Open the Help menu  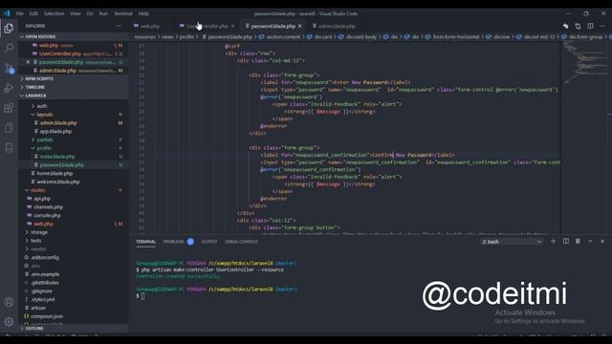click(x=143, y=13)
